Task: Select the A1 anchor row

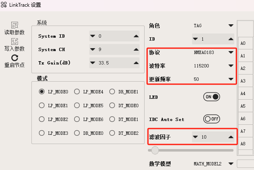Action: [x=246, y=56]
